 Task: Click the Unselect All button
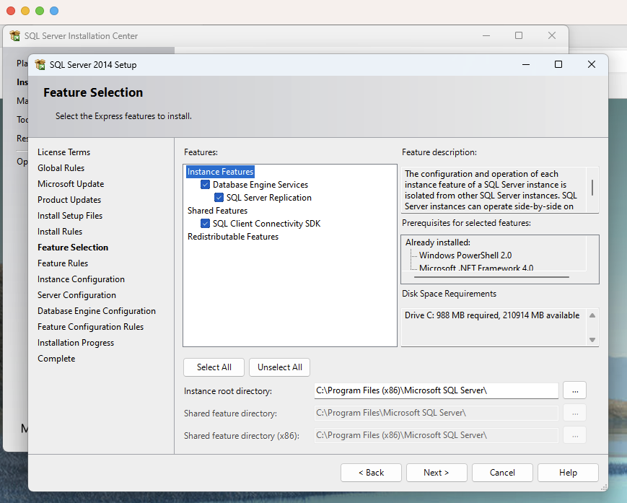pyautogui.click(x=279, y=367)
